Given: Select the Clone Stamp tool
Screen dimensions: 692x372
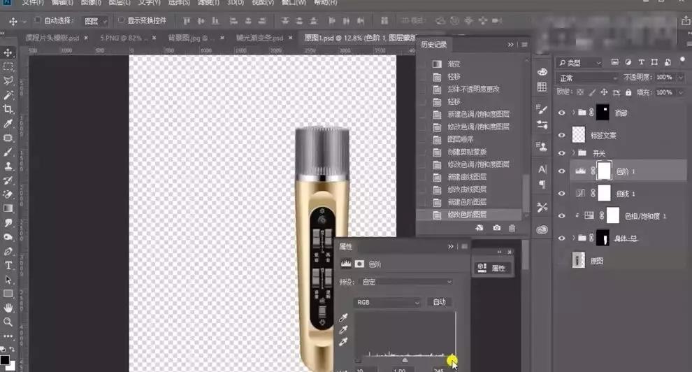Looking at the screenshot, I should pyautogui.click(x=8, y=166).
